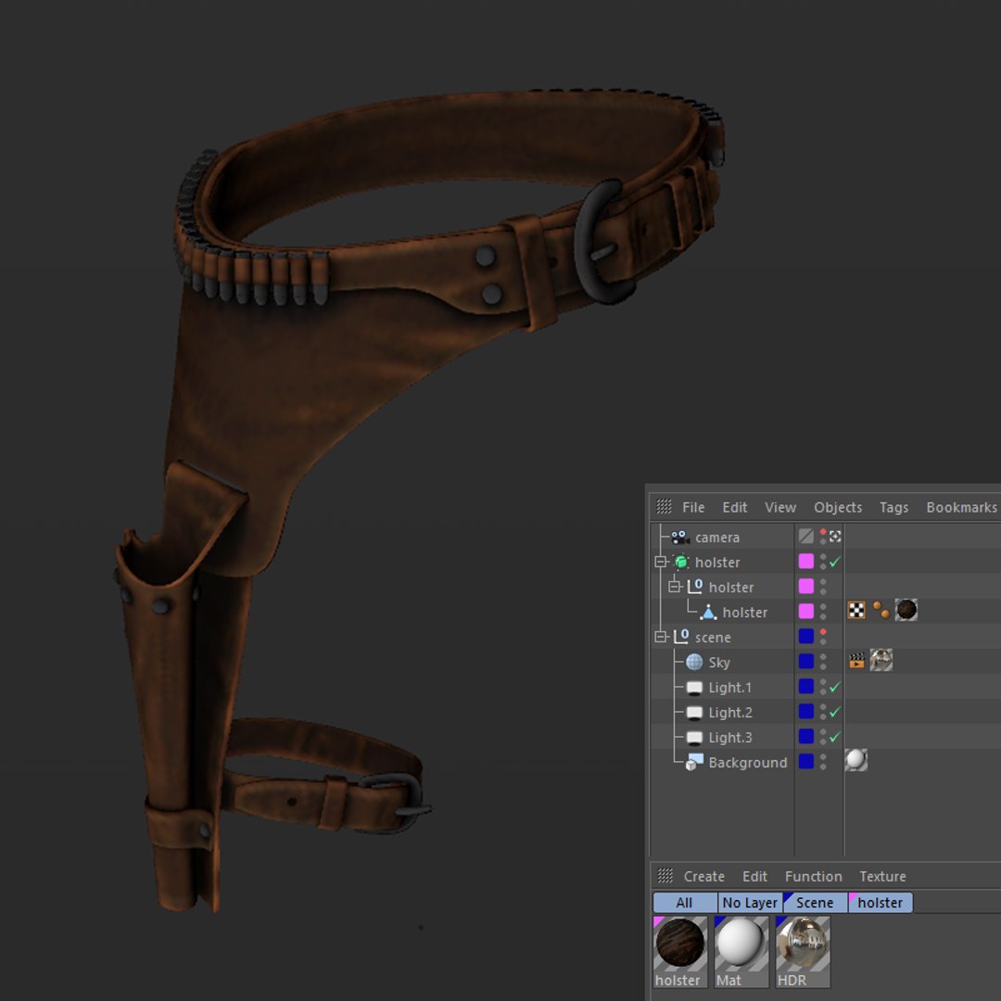Open the Texture menu

(x=882, y=876)
